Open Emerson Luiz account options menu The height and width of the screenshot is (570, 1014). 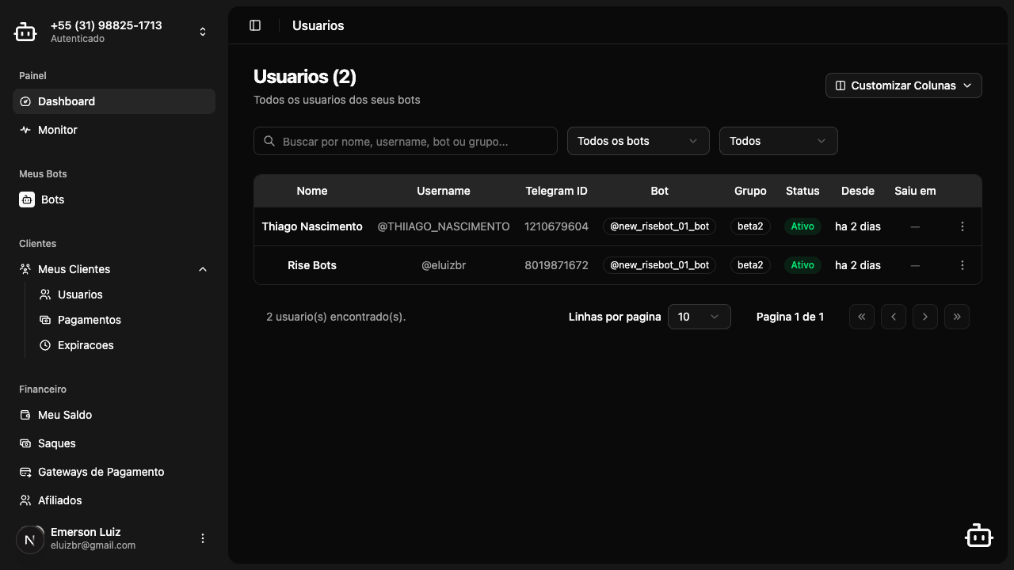[x=203, y=538]
